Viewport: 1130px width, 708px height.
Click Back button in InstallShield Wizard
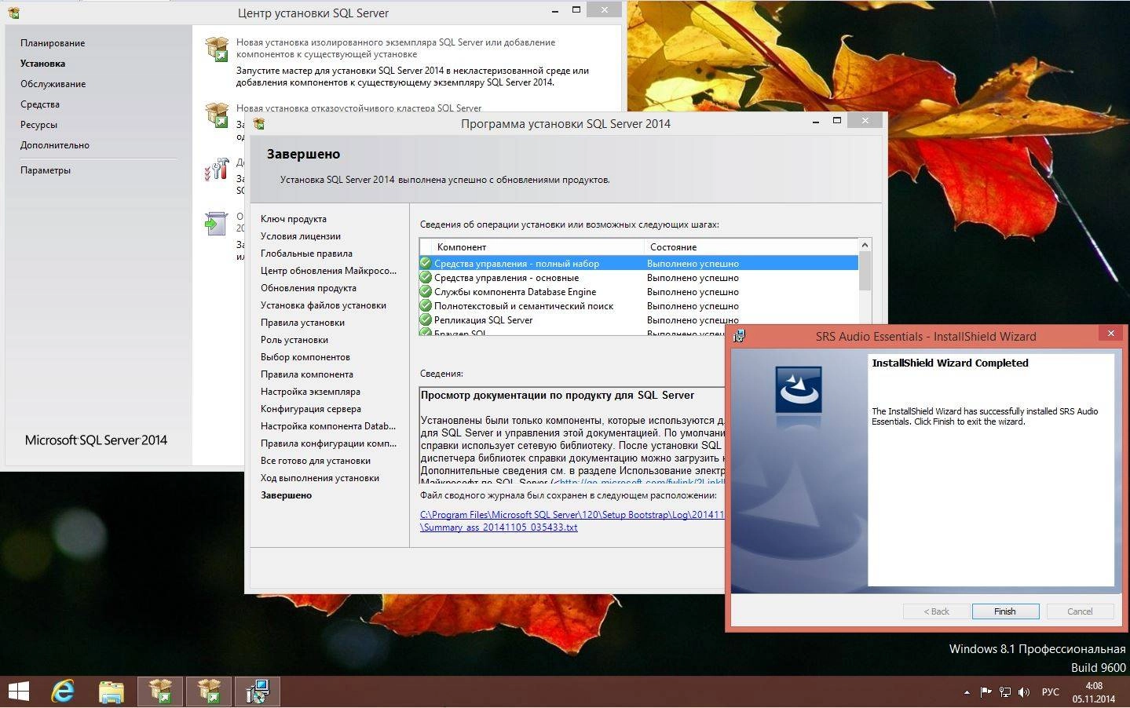pos(936,611)
